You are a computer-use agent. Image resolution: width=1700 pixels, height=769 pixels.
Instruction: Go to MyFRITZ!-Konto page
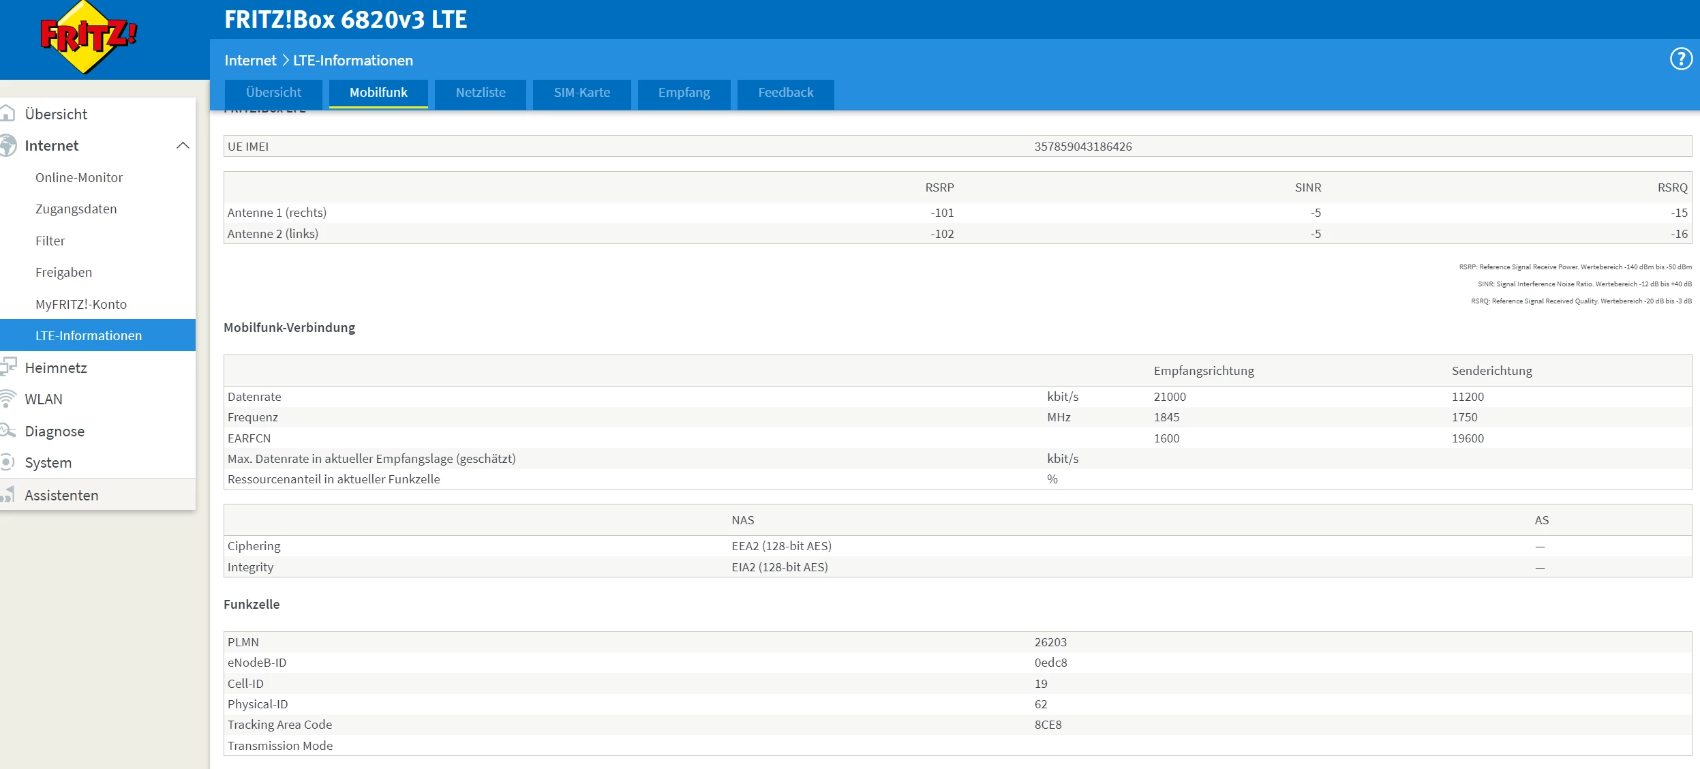pyautogui.click(x=81, y=304)
